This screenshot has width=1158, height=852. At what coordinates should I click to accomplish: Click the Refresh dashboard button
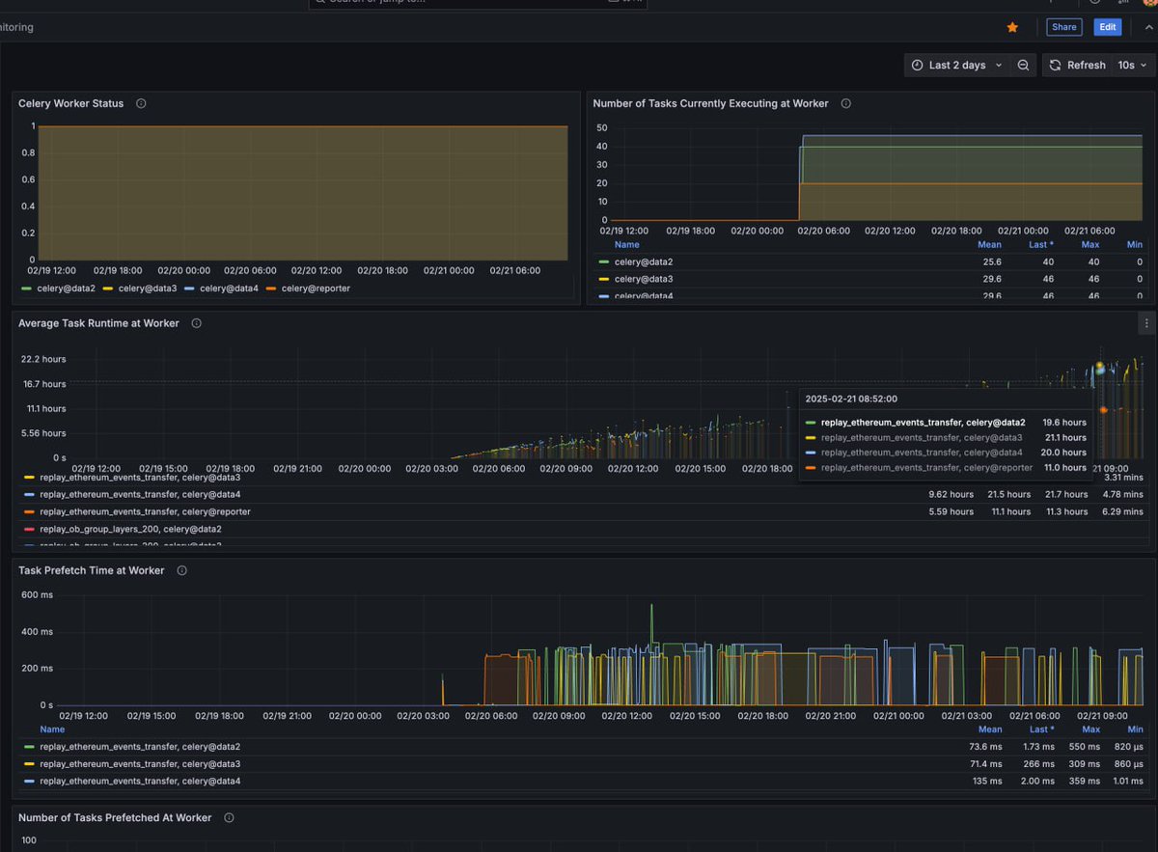[1076, 66]
